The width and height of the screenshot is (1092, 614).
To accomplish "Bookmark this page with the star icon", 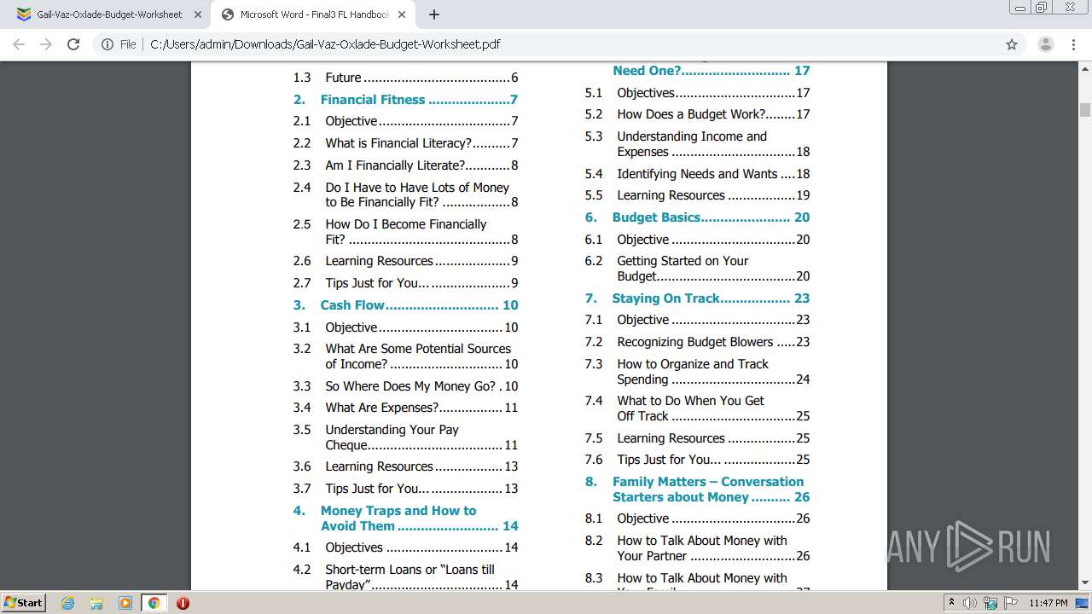I will (1012, 44).
